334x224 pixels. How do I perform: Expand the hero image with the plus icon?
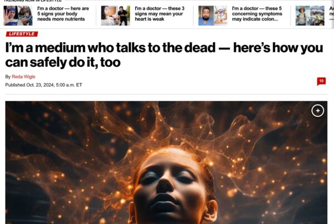(x=318, y=111)
